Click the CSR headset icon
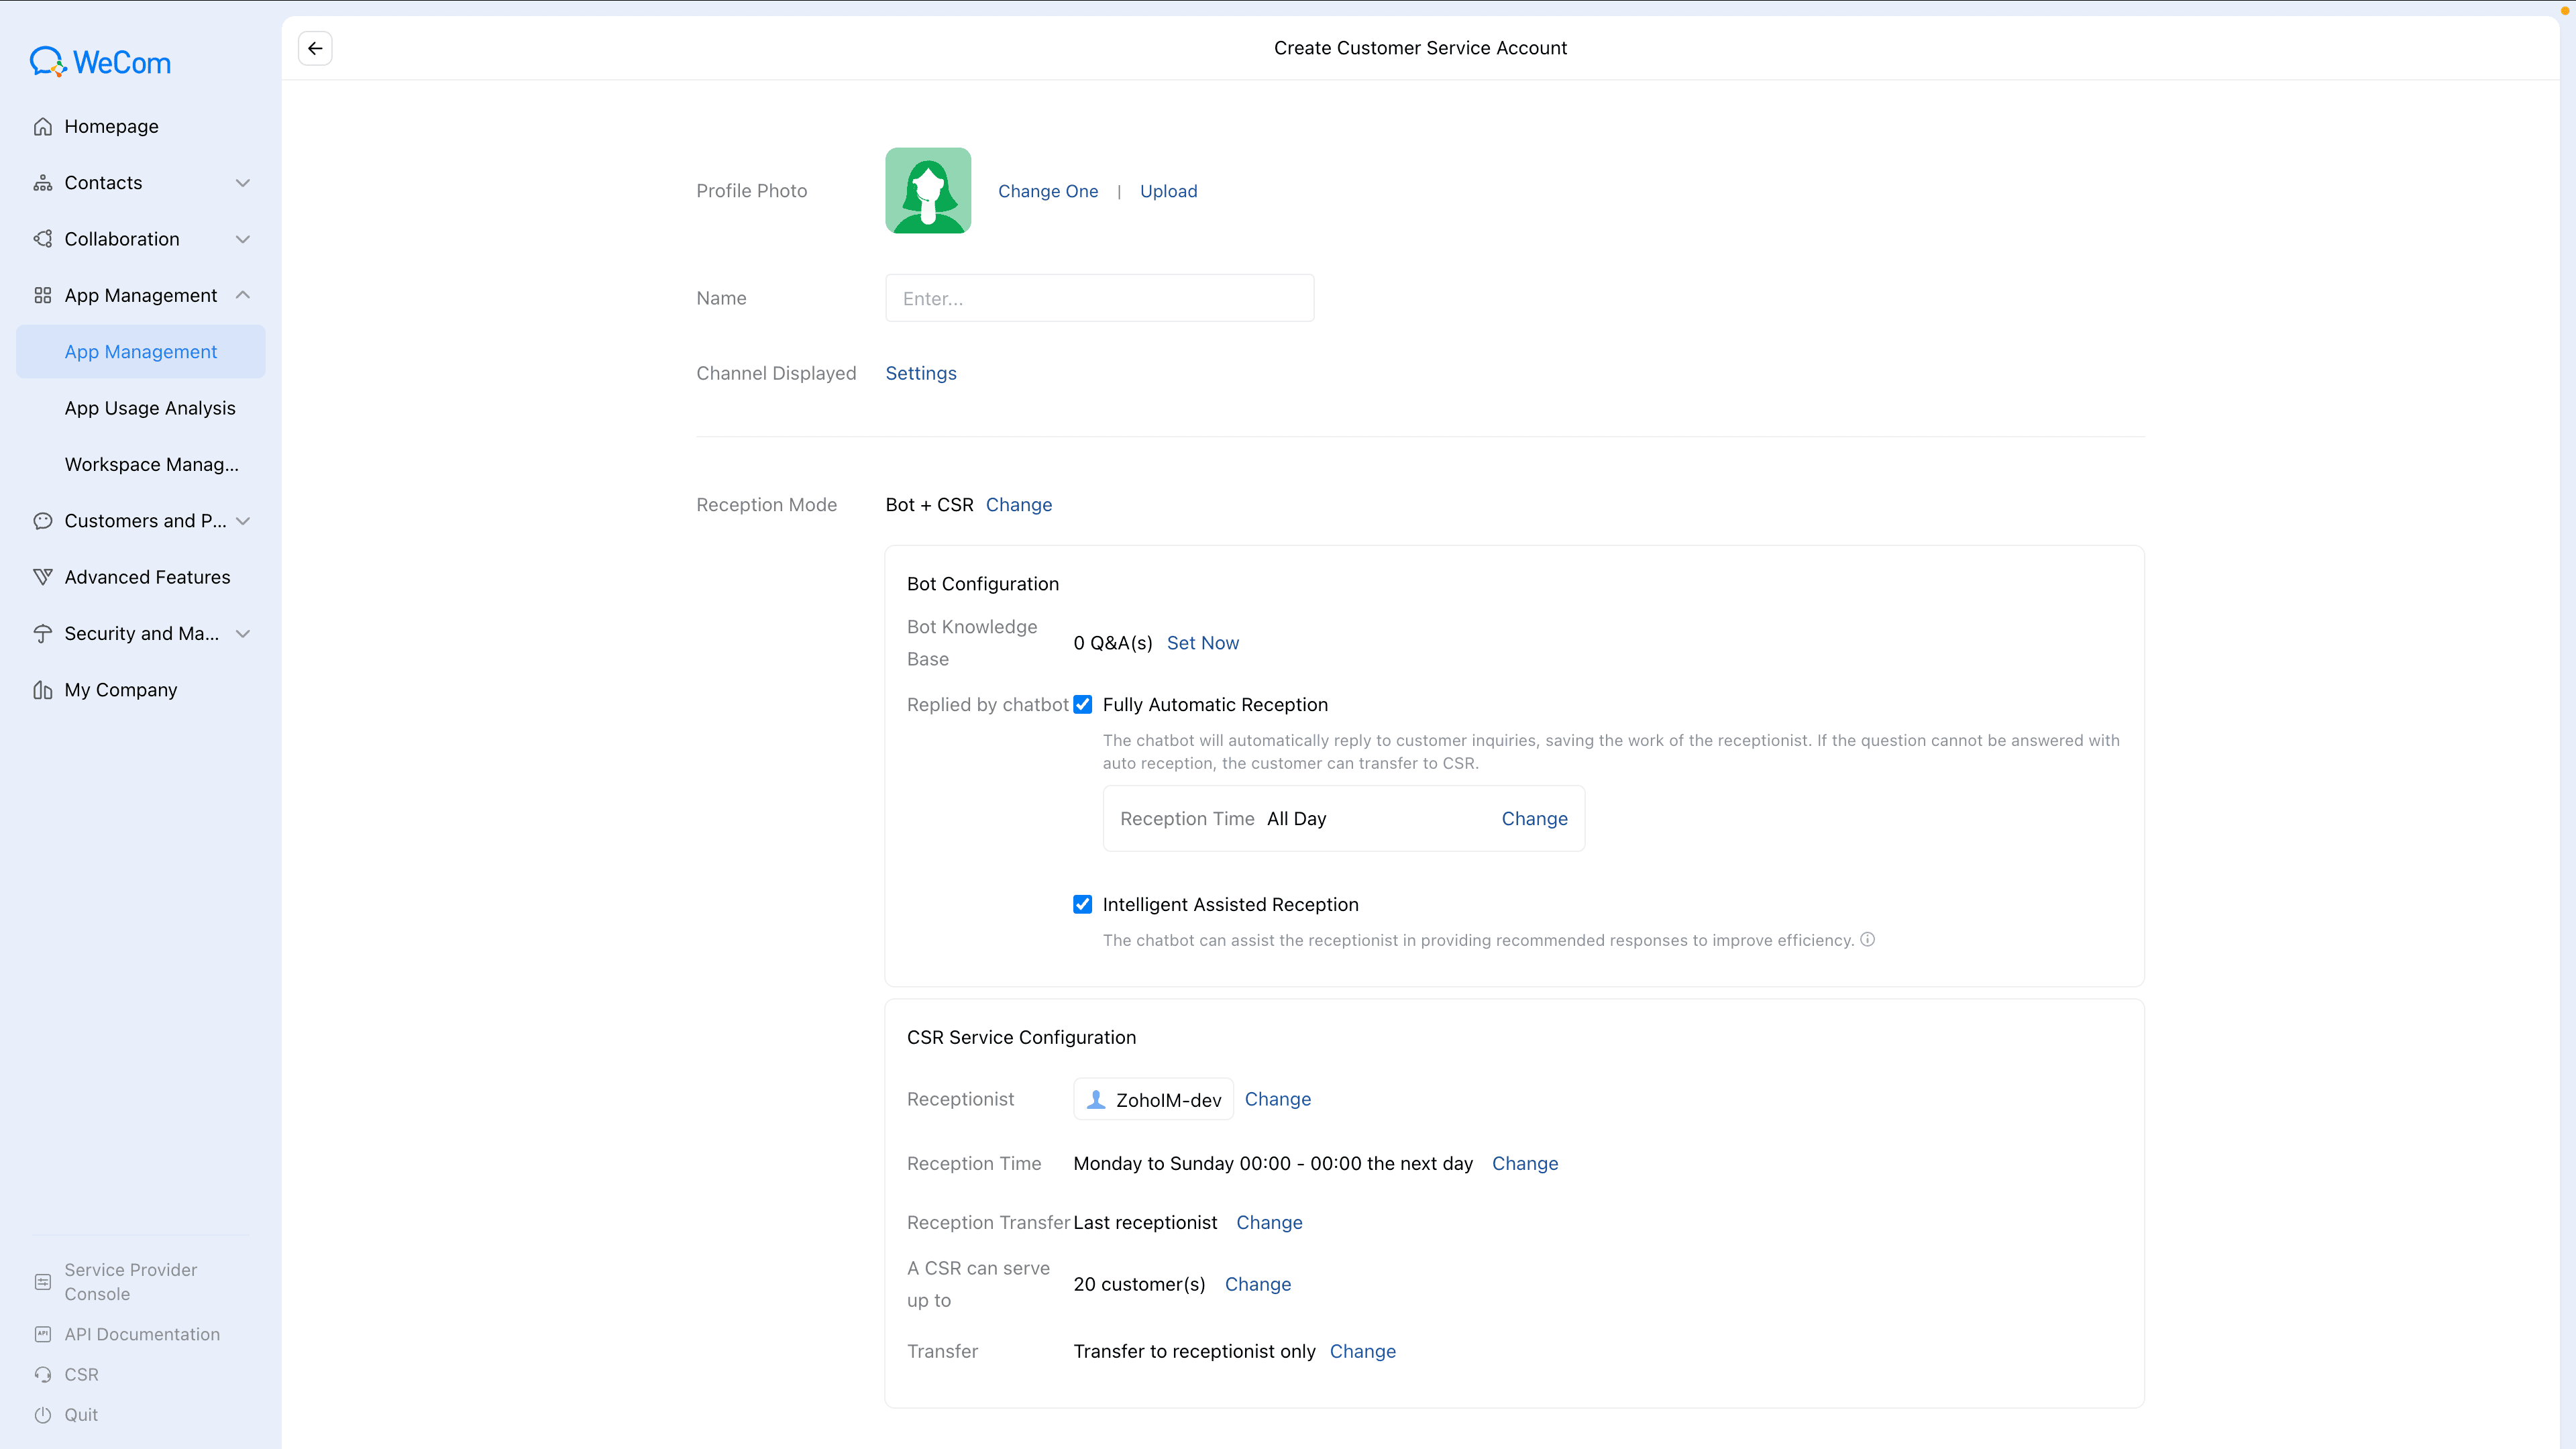The image size is (2576, 1449). click(42, 1375)
